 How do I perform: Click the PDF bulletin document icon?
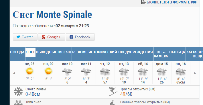coord(143,2)
